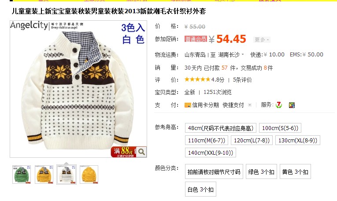The height and width of the screenshot is (201, 337).
Task: Click the five-star rating icons
Action: coord(197,79)
